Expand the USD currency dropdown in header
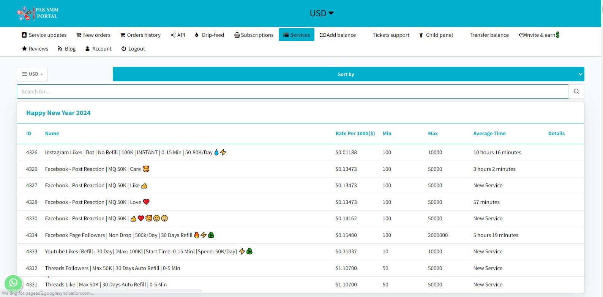The image size is (603, 297). [322, 13]
